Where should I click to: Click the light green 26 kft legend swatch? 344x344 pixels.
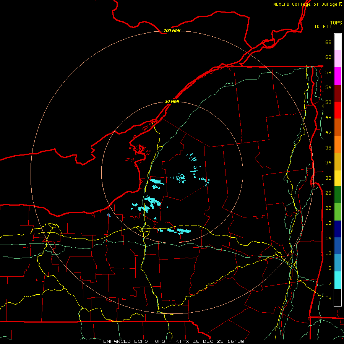click(338, 212)
